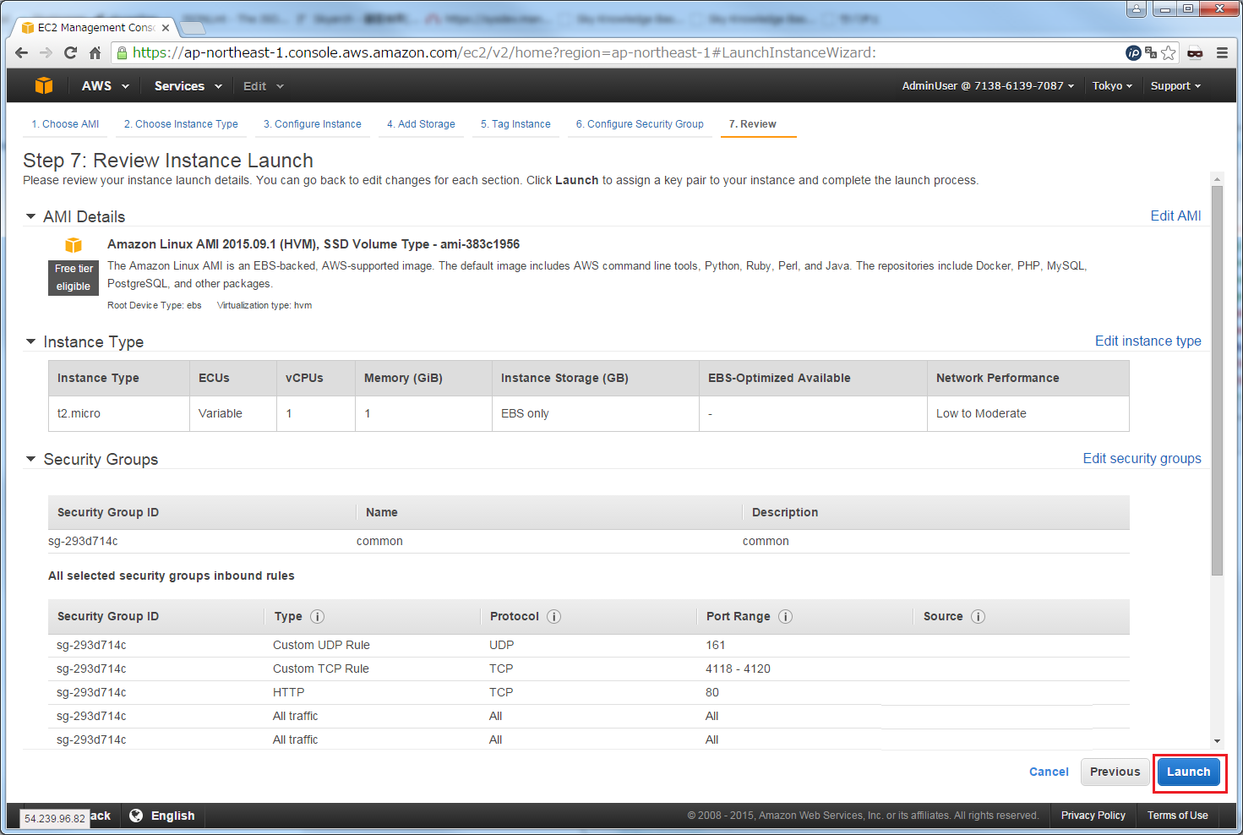
Task: Open the Services dropdown menu
Action: [188, 85]
